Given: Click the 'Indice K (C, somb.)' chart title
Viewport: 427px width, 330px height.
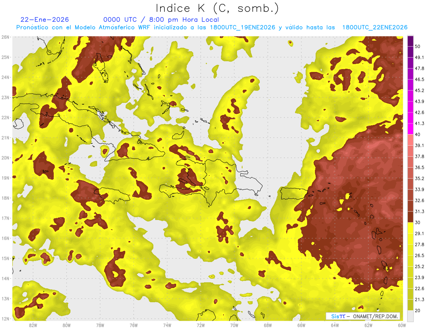Looking at the screenshot, I should (x=217, y=9).
